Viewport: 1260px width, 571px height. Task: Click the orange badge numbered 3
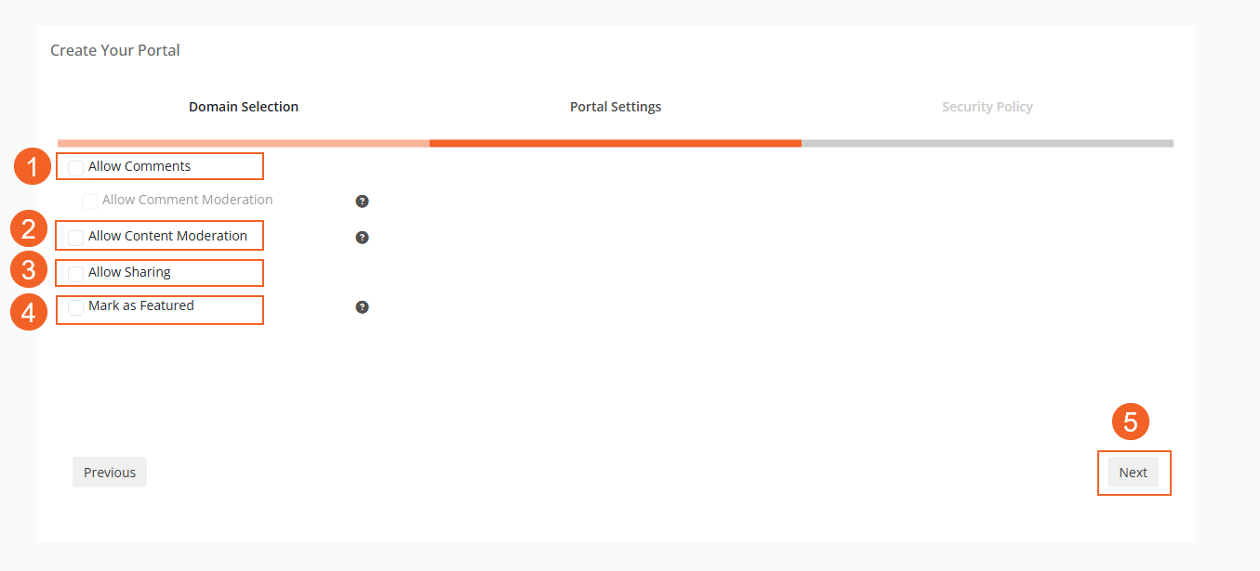click(28, 269)
